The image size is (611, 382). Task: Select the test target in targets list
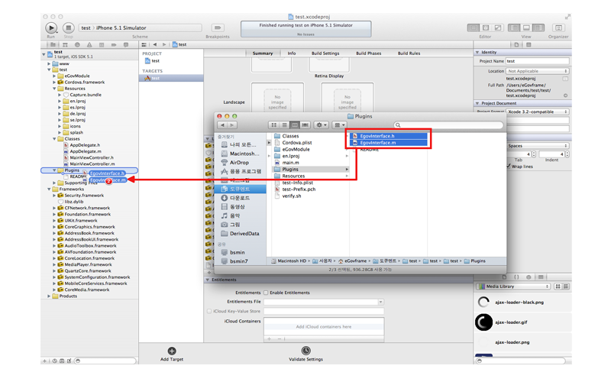(x=155, y=78)
